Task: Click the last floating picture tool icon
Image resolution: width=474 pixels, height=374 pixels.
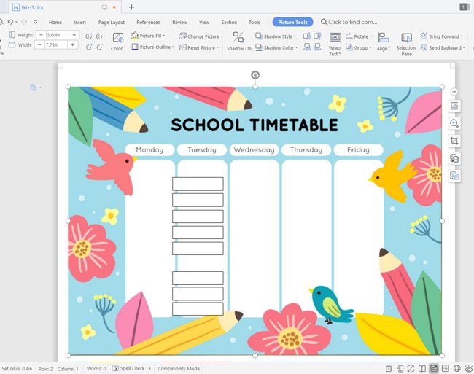Action: (454, 176)
